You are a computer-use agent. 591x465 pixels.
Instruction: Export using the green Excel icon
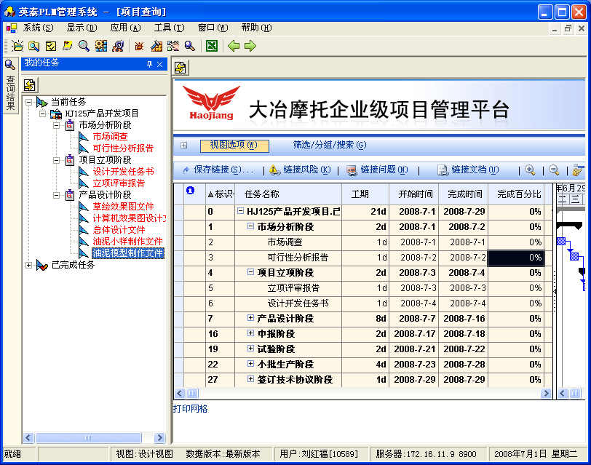(x=212, y=46)
